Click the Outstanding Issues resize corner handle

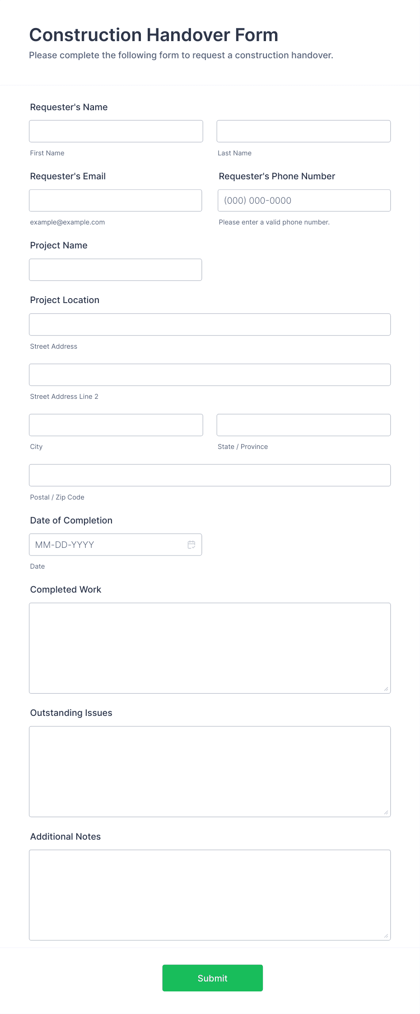click(x=386, y=812)
